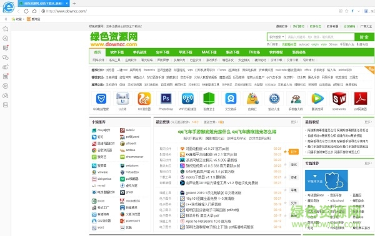This screenshot has height=236, width=375.
Task: Click the green 搜索 search button
Action: pyautogui.click(x=364, y=37)
